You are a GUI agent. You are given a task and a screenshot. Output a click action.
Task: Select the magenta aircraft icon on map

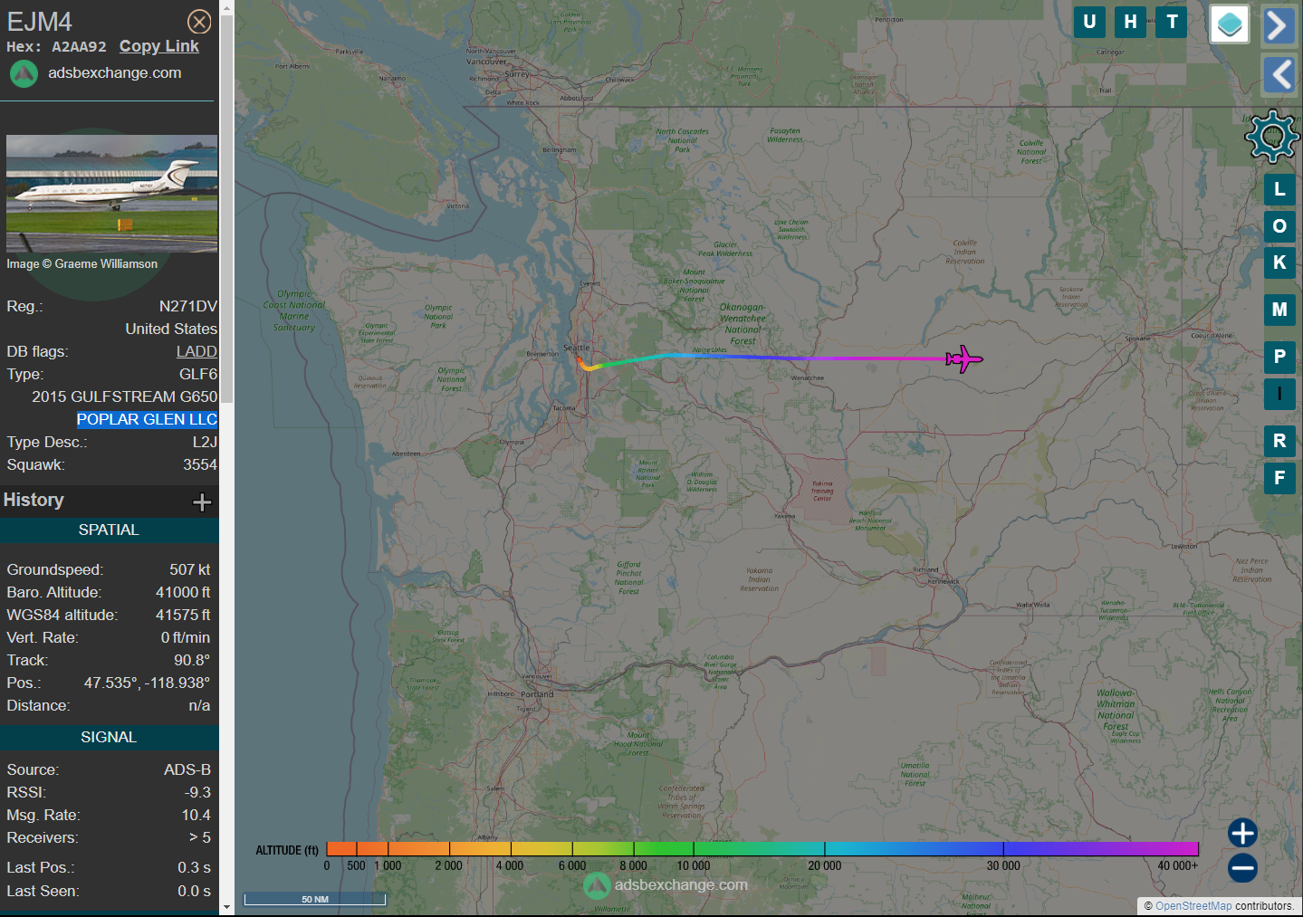pyautogui.click(x=963, y=359)
